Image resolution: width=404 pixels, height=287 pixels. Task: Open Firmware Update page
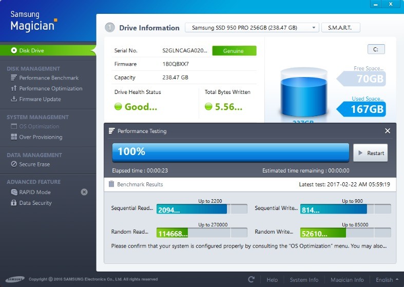click(40, 99)
